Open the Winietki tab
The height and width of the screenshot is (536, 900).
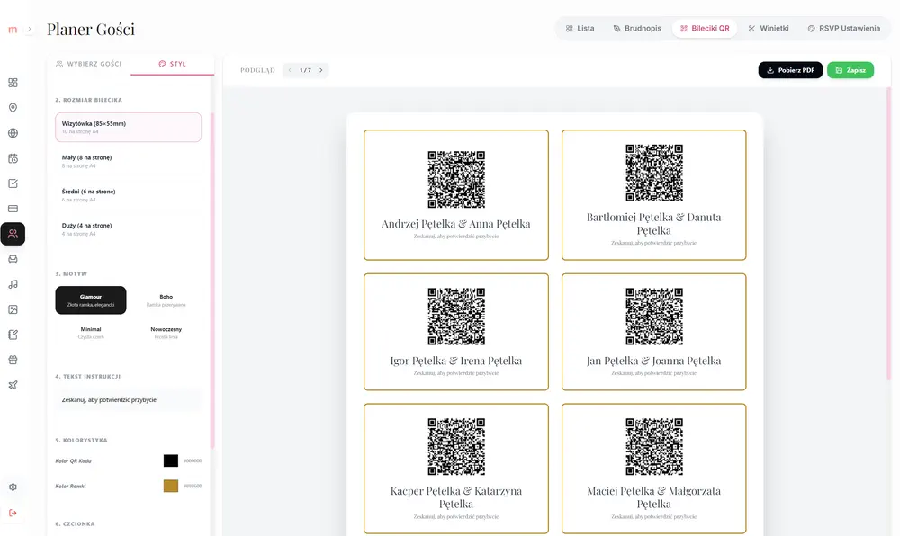point(769,28)
